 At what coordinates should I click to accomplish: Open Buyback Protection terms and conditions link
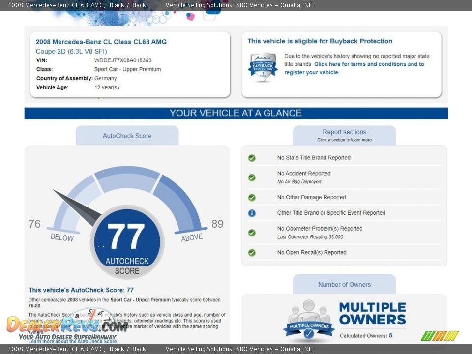coord(354,68)
